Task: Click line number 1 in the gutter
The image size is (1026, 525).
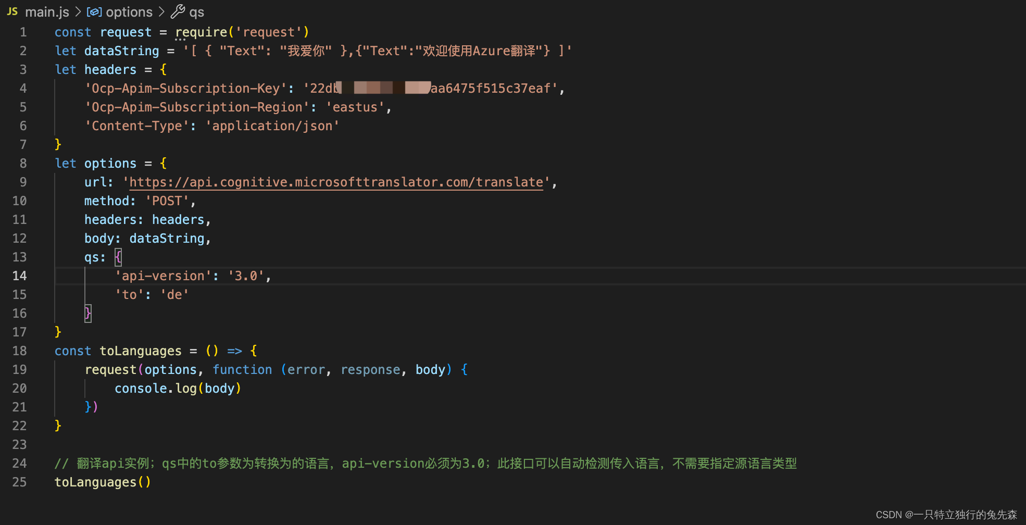Action: click(23, 32)
